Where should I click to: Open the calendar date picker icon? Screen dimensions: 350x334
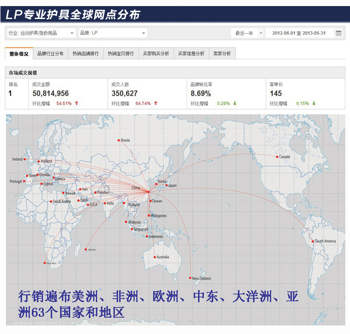pyautogui.click(x=338, y=33)
